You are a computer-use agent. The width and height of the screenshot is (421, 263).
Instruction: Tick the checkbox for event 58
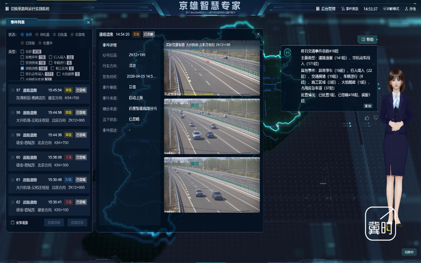pyautogui.click(x=12, y=112)
